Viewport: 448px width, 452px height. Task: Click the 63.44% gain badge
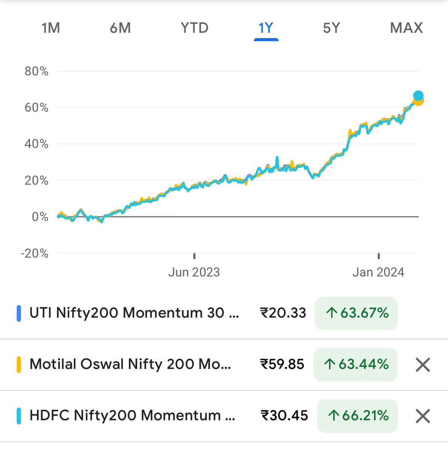click(355, 365)
